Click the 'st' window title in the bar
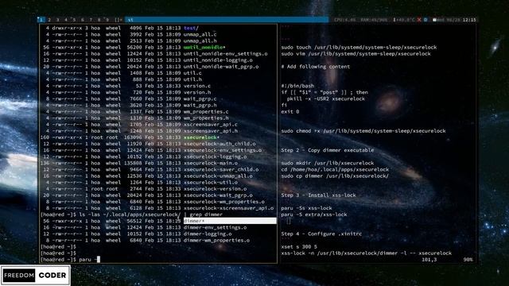The image size is (509, 286). point(130,20)
